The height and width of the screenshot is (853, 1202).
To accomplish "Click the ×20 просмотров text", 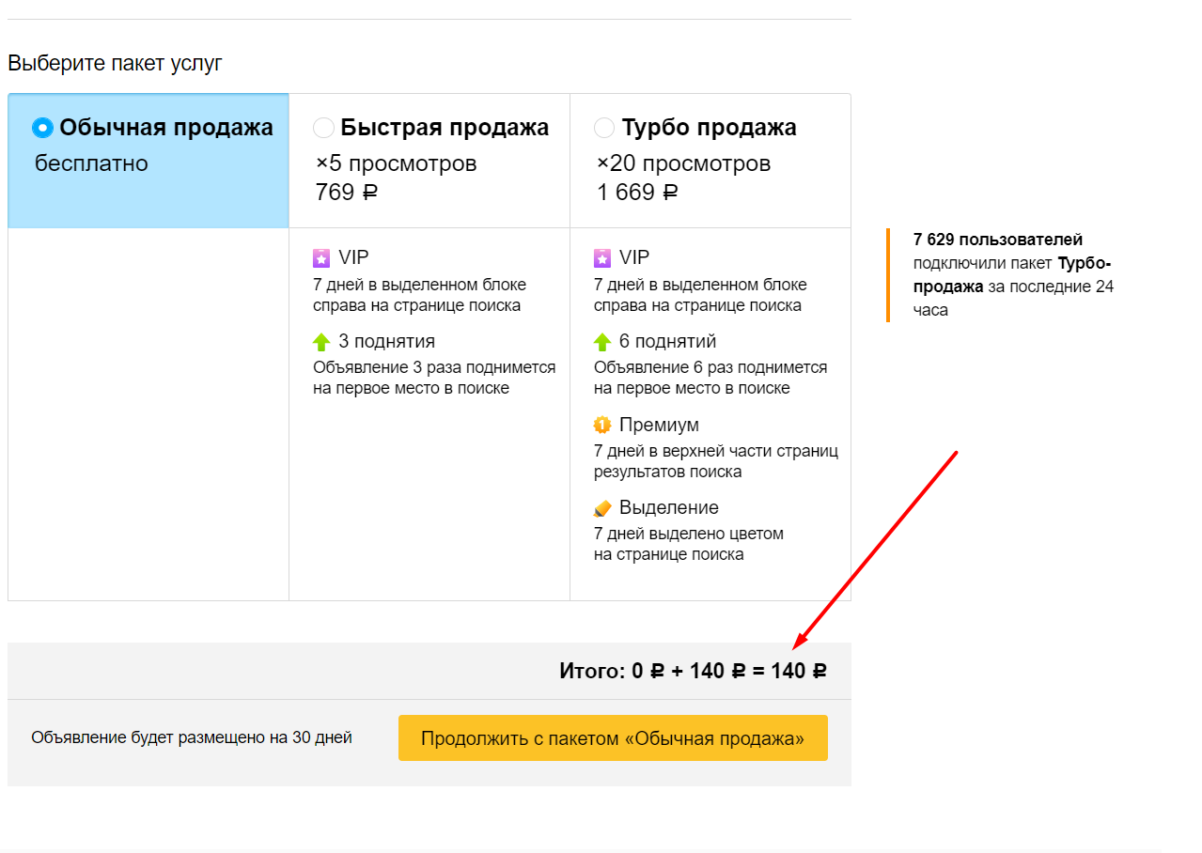I will click(683, 164).
